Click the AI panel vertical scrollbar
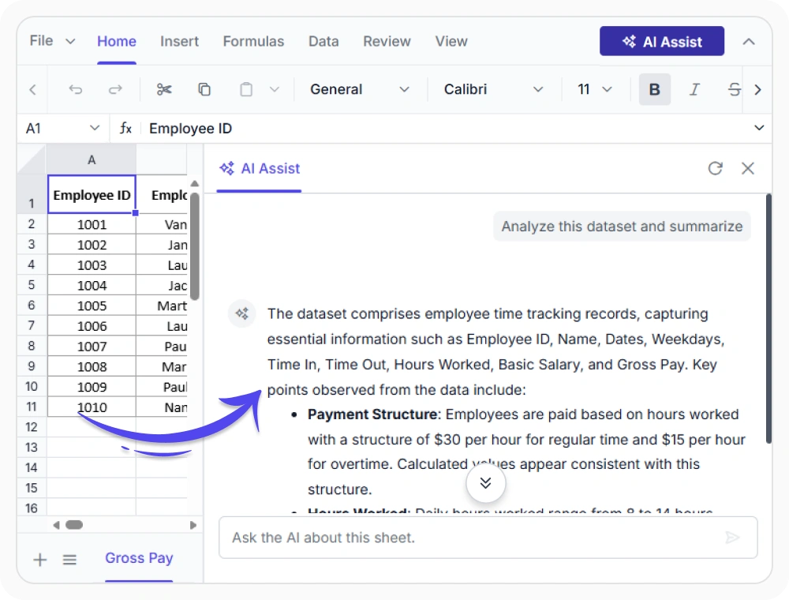 pos(768,319)
